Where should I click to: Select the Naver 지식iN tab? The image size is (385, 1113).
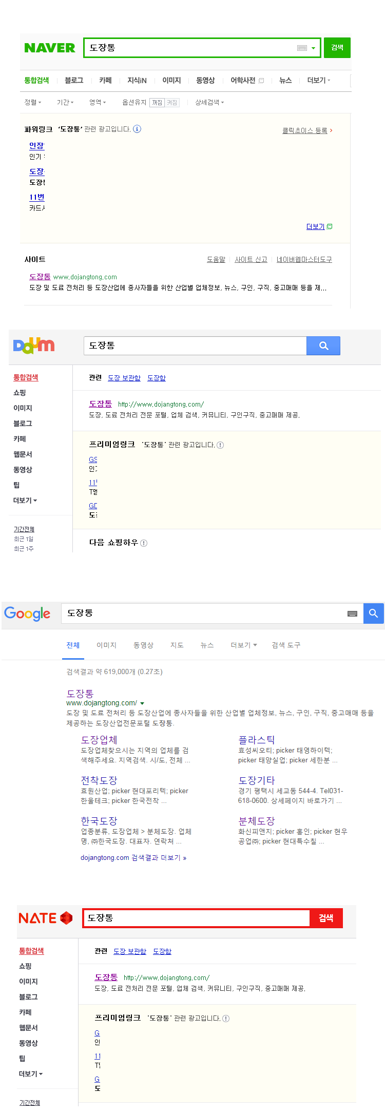pyautogui.click(x=137, y=81)
